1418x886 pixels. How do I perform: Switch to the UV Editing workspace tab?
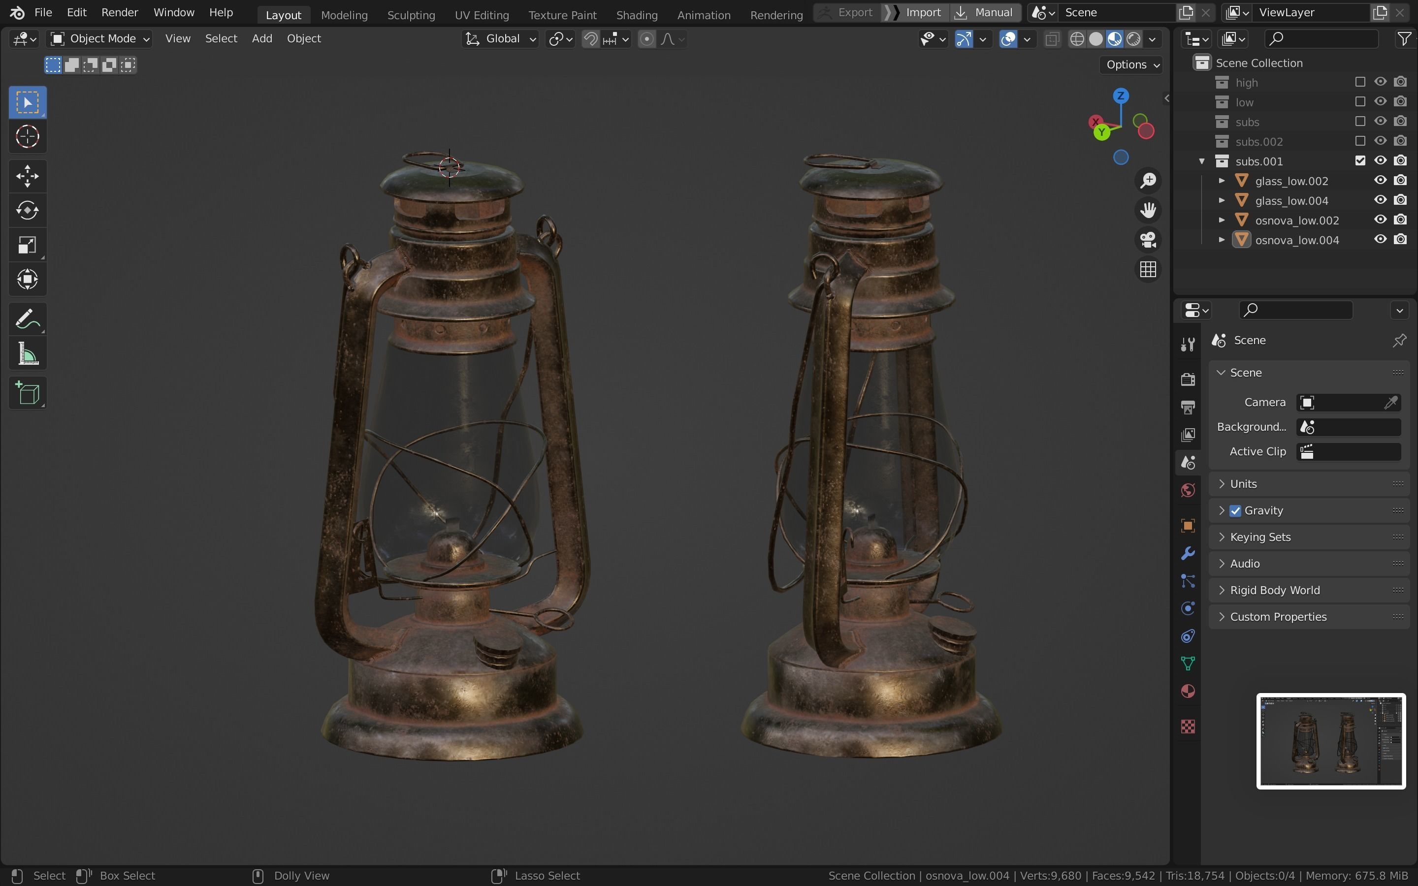click(482, 15)
